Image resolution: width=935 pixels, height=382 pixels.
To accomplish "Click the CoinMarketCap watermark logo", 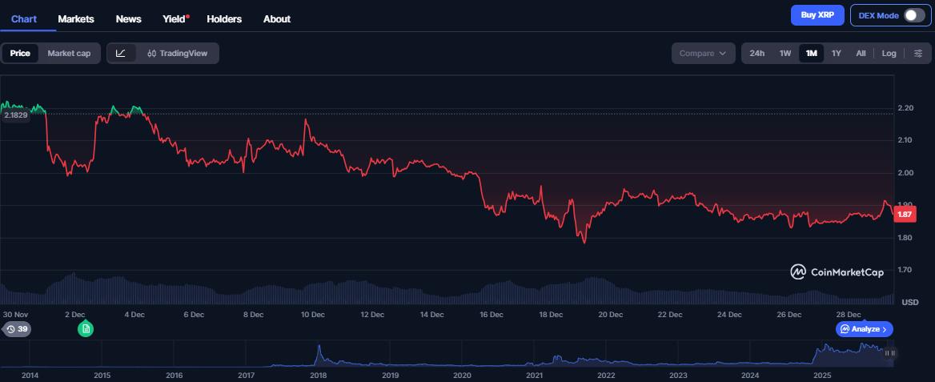I will 837,272.
